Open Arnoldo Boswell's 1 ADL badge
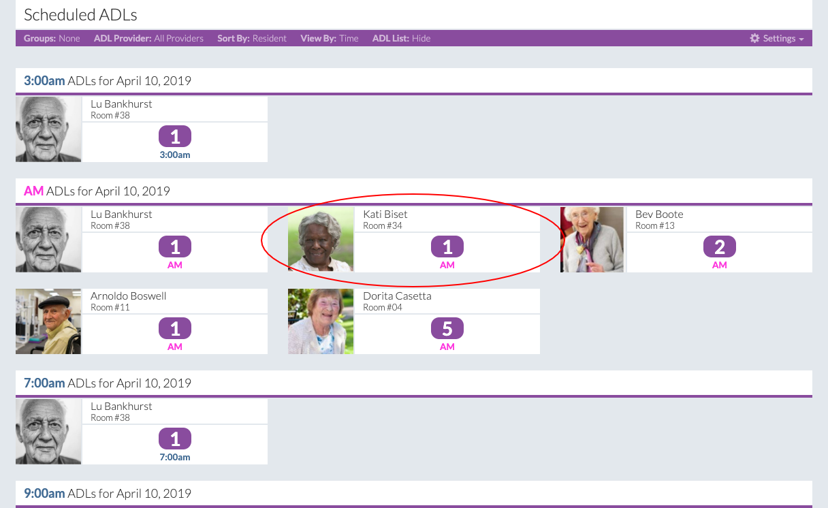 (x=175, y=329)
